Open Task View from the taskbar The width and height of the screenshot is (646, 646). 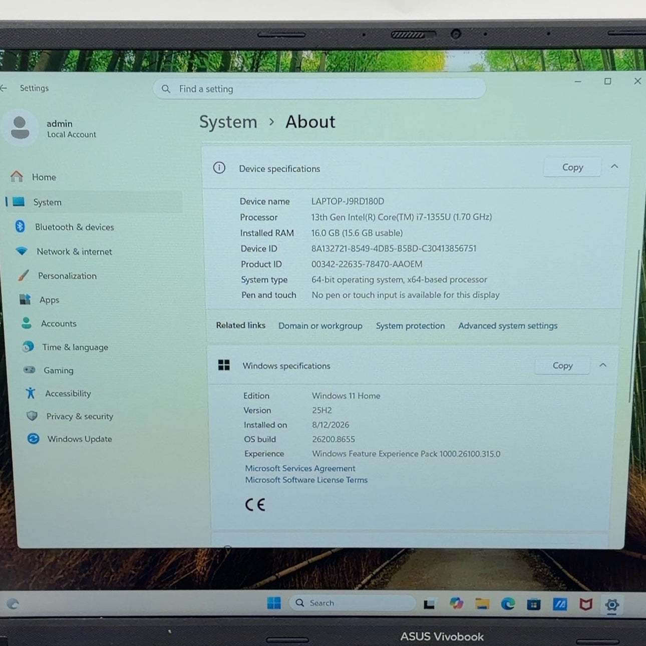point(429,604)
